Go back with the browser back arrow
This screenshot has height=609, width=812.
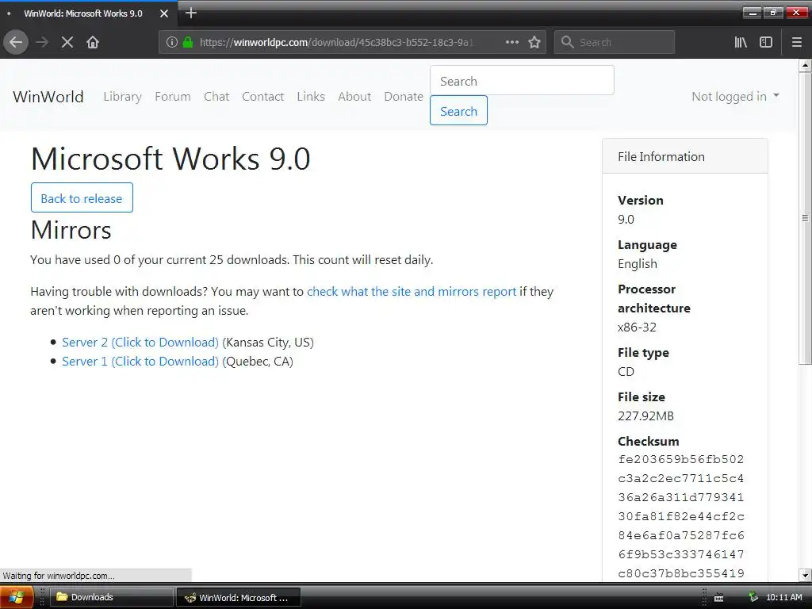16,42
